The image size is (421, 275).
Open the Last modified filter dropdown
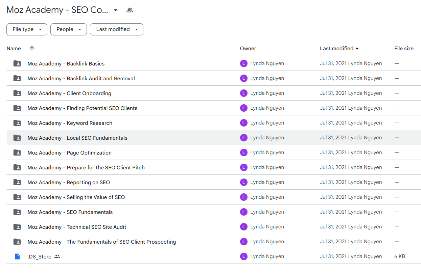point(117,29)
